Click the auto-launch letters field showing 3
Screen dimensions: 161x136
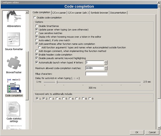click(x=95, y=62)
